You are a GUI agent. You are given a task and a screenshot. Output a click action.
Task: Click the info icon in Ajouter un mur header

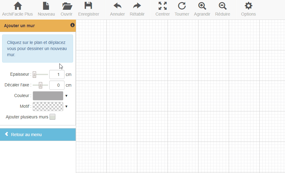(x=72, y=25)
